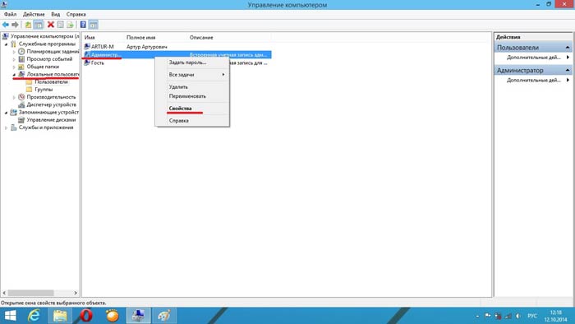Viewport: 575px width, 324px height.
Task: Click the Up one level folder icon
Action: point(28,25)
